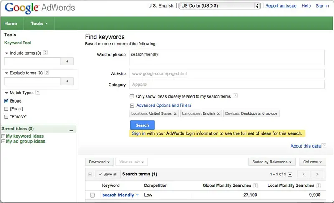Viewport: 334px width, 203px height.
Task: Click plus button to add exclude term
Action: 67,81
